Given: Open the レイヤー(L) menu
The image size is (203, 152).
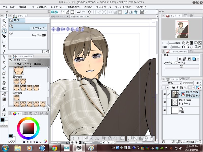Looking at the screenshot, I should [x=57, y=7].
